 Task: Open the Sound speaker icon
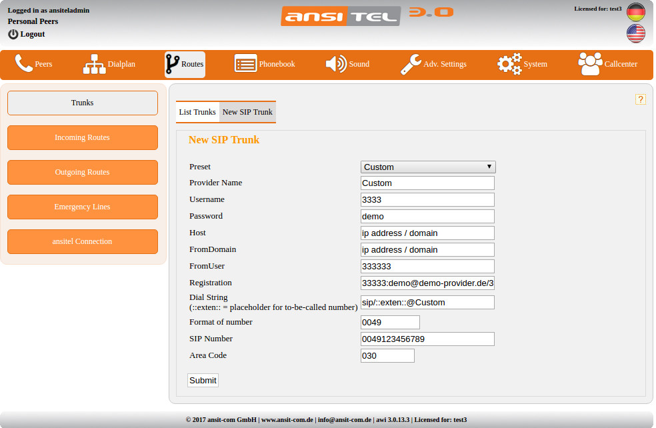(x=335, y=64)
